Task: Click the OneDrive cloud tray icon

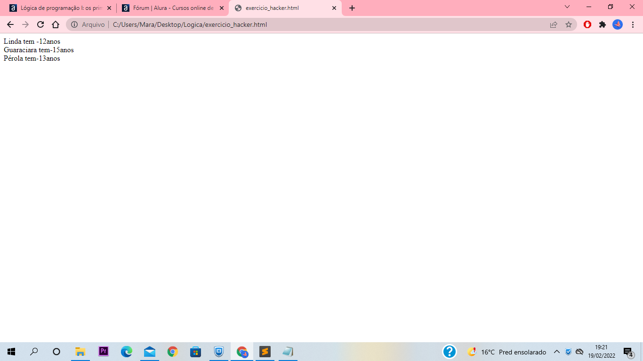Action: tap(580, 352)
